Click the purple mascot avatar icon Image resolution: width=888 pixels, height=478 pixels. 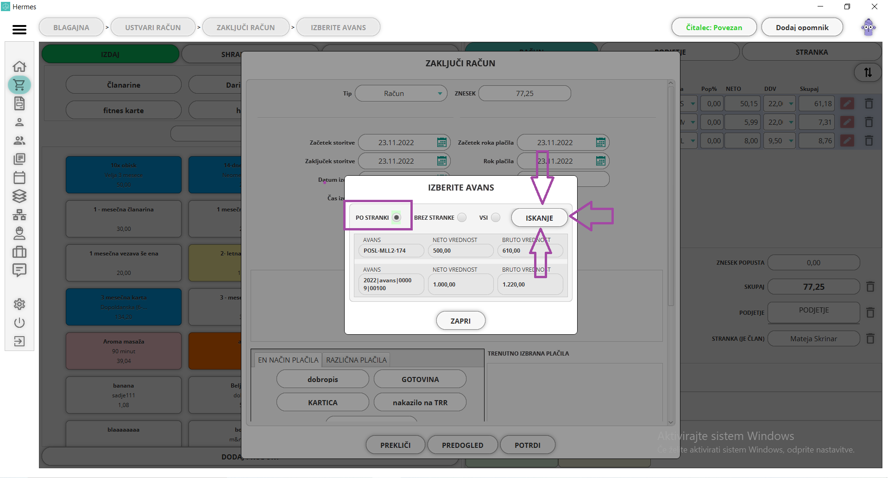coord(869,27)
